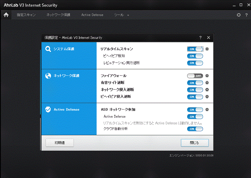Click ビヘイビア侵入遮断 label text
The image size is (251, 178).
(x=116, y=97)
